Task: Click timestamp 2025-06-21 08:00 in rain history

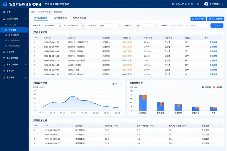Action: coord(52,144)
